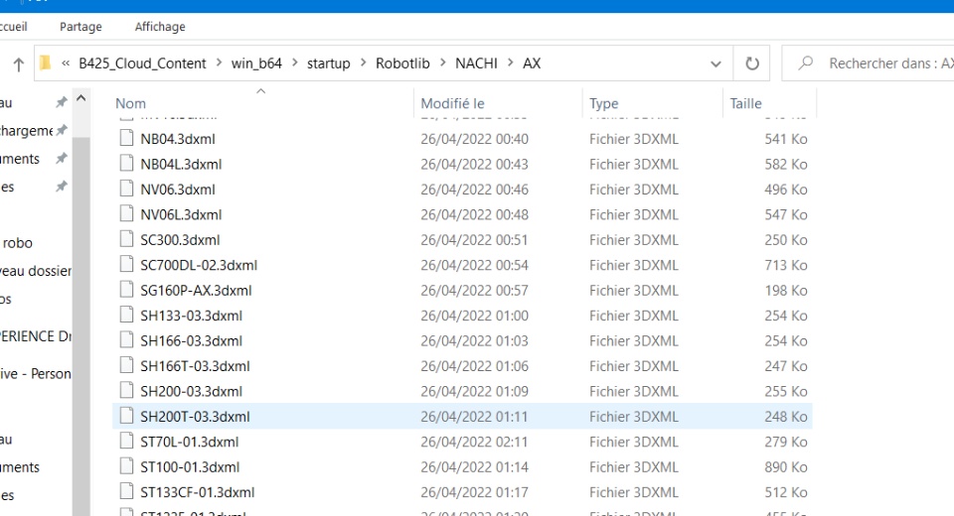
Task: Select the ST133CF-01.3dxml file name
Action: (x=198, y=492)
